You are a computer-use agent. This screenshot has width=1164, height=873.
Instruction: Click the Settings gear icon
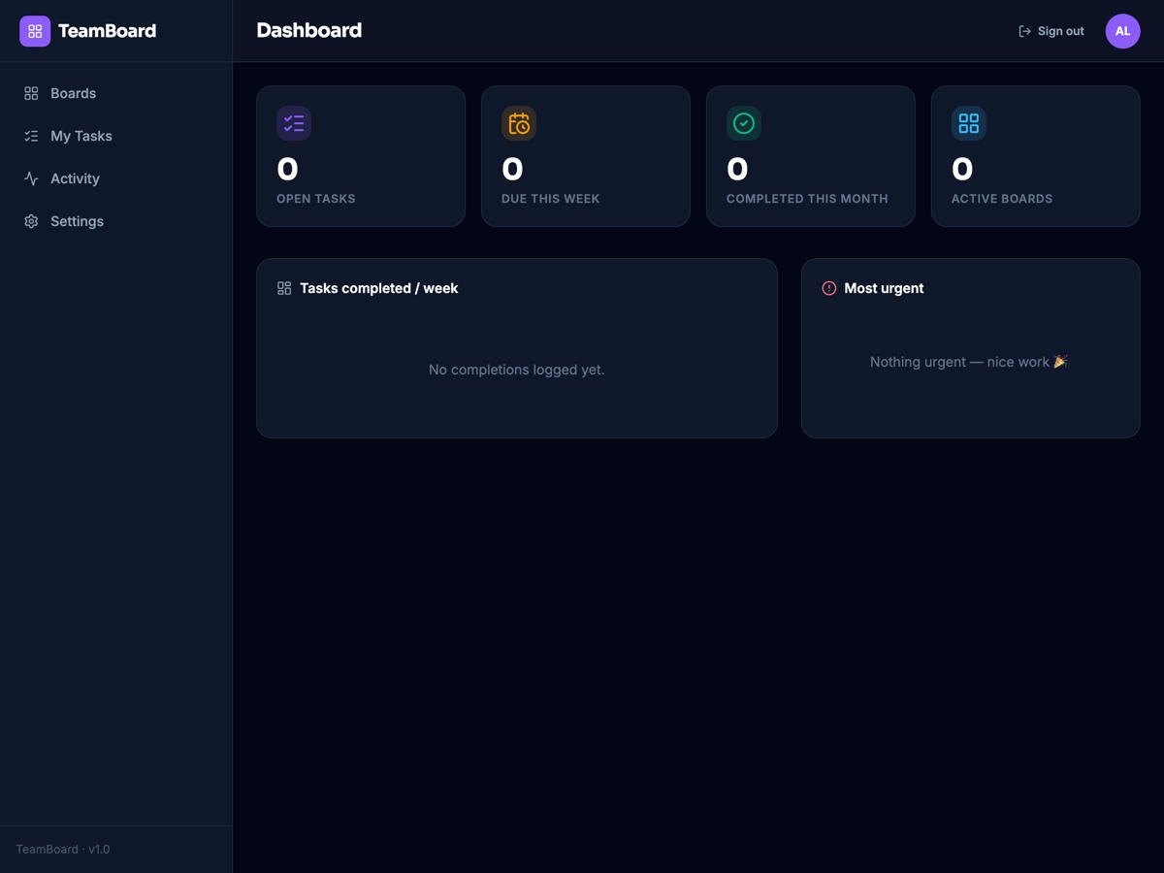click(31, 221)
